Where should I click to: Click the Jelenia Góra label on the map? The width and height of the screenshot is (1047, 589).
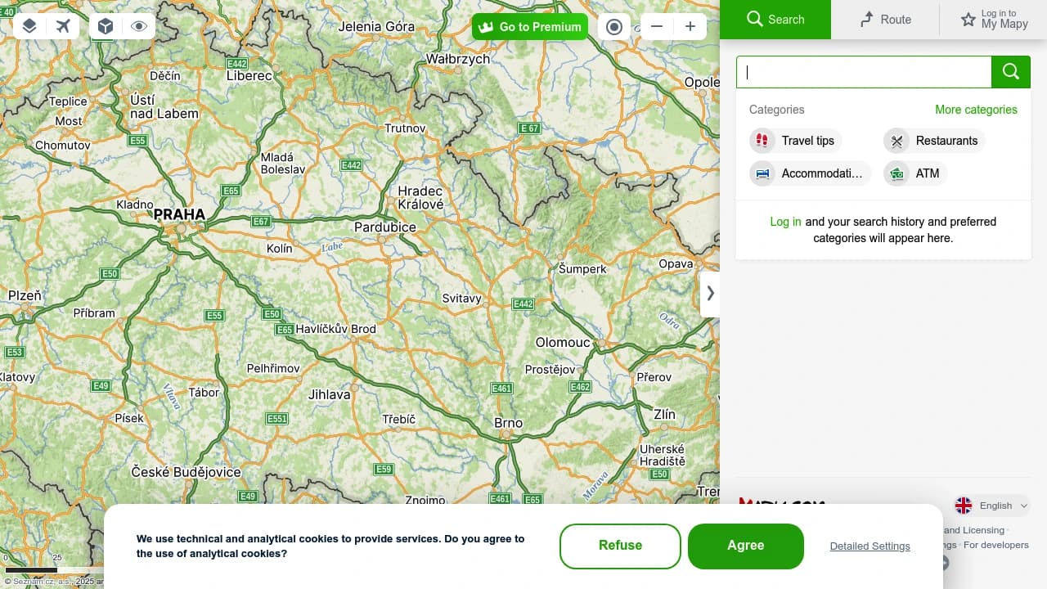point(376,26)
